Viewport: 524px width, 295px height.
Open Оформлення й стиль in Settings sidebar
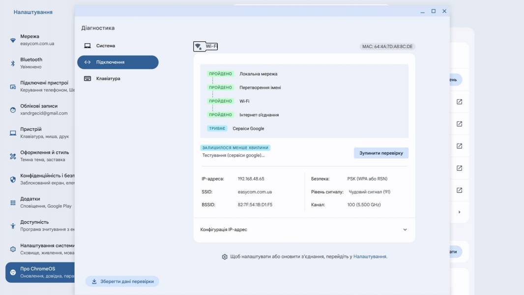[x=40, y=156]
